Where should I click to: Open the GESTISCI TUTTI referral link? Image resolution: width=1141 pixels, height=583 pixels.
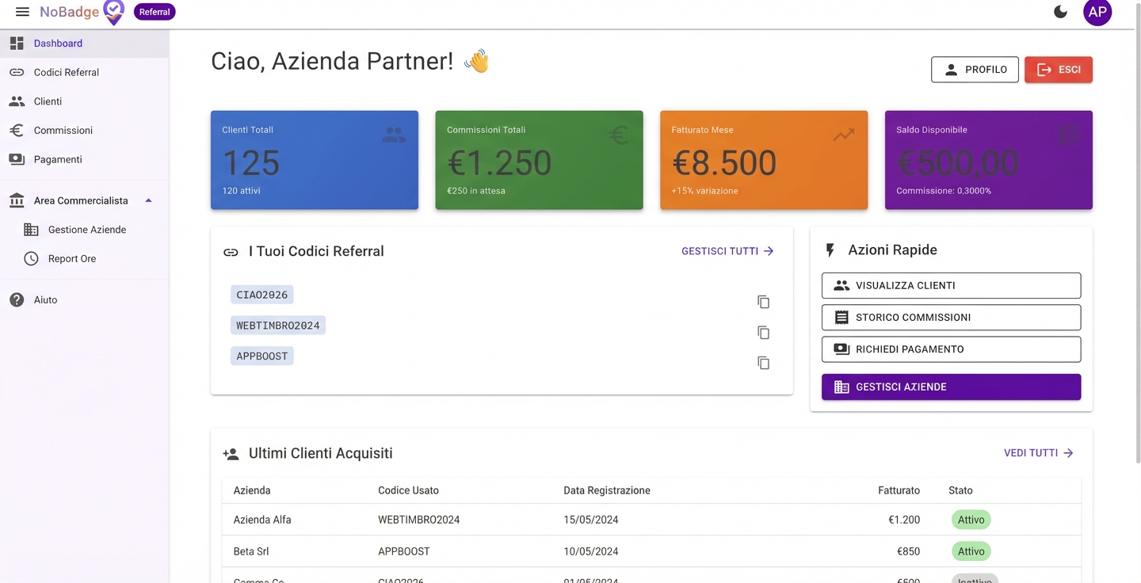tap(727, 251)
